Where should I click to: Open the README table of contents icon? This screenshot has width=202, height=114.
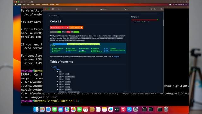coord(50,16)
